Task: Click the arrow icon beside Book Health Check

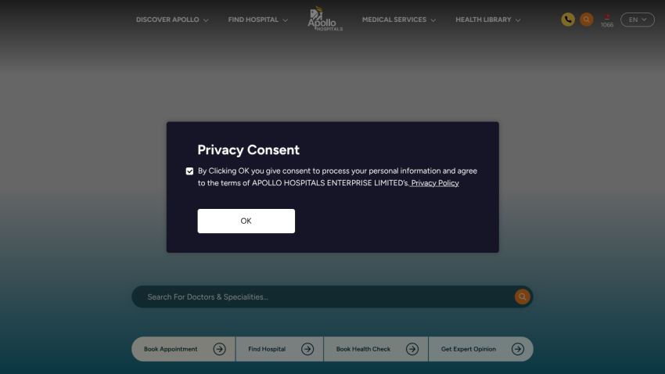Action: tap(412, 349)
